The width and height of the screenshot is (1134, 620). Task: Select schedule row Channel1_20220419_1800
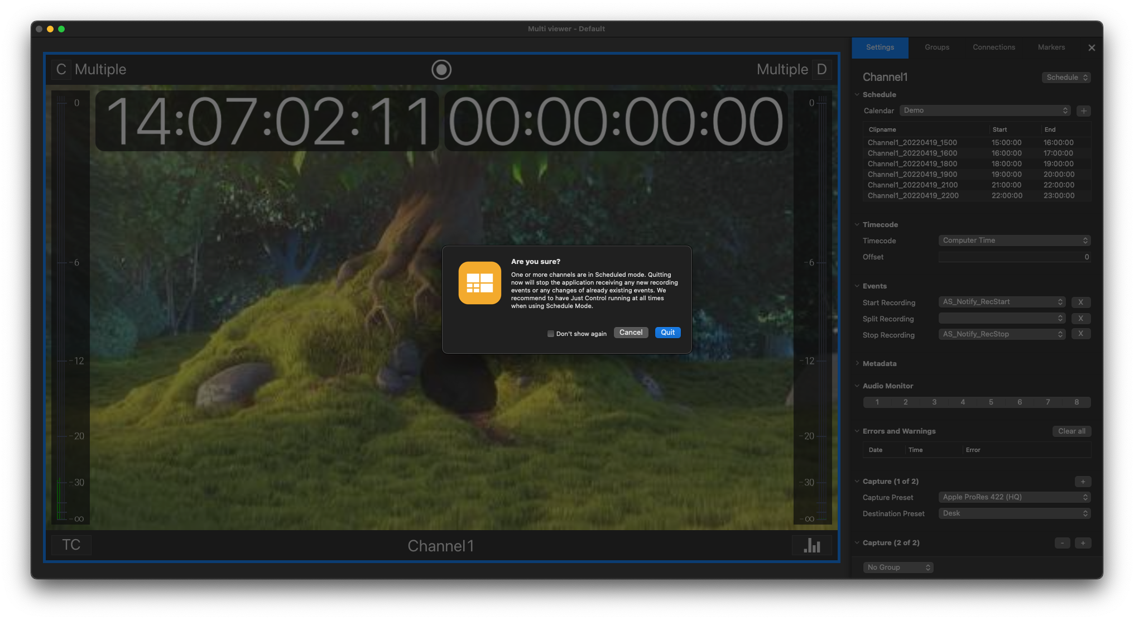pyautogui.click(x=977, y=164)
